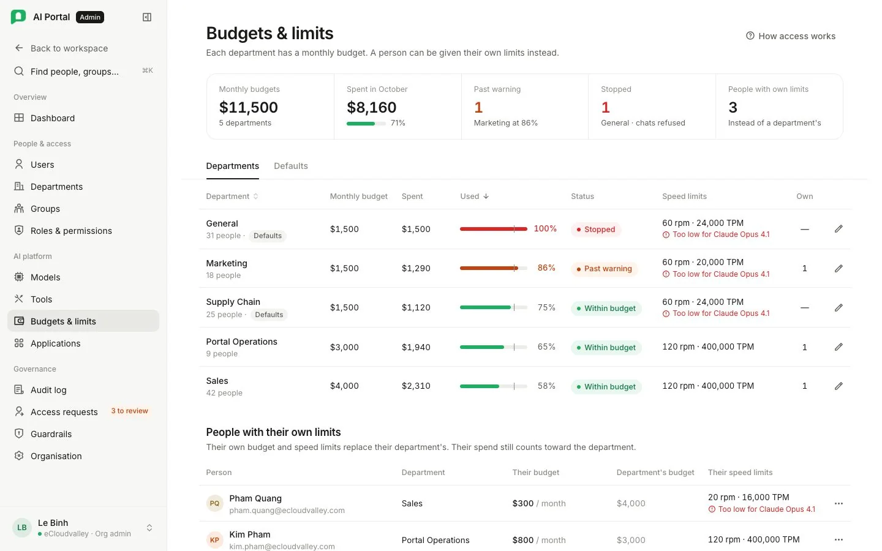
Task: Click the Guardrails shield icon
Action: tap(19, 434)
